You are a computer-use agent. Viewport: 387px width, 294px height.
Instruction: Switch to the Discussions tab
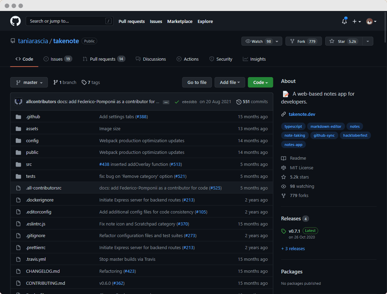(151, 59)
